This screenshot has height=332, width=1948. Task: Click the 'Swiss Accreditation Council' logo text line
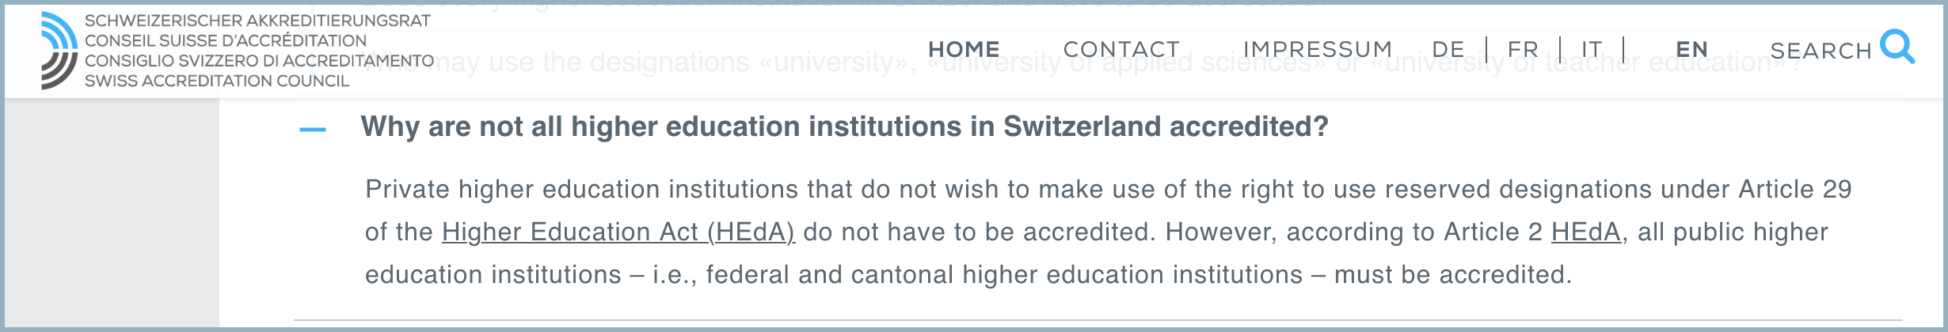pyautogui.click(x=217, y=81)
